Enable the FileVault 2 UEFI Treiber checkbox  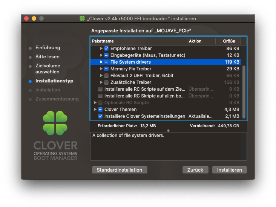[x=106, y=76]
